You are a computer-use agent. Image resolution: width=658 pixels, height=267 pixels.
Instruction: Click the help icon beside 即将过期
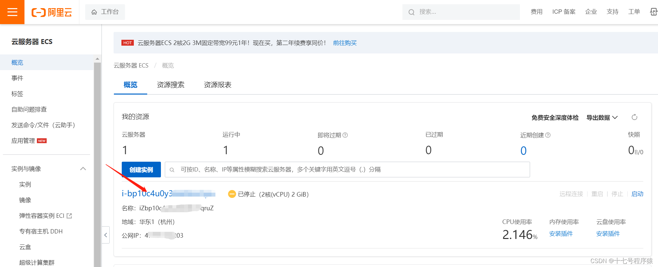(345, 135)
